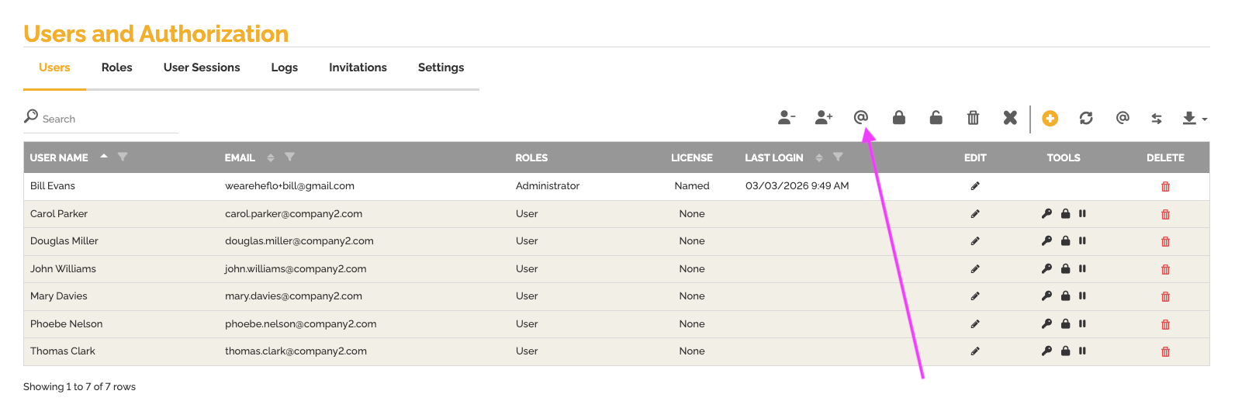Image resolution: width=1235 pixels, height=408 pixels.
Task: Click the toolbar trash can icon
Action: [x=973, y=118]
